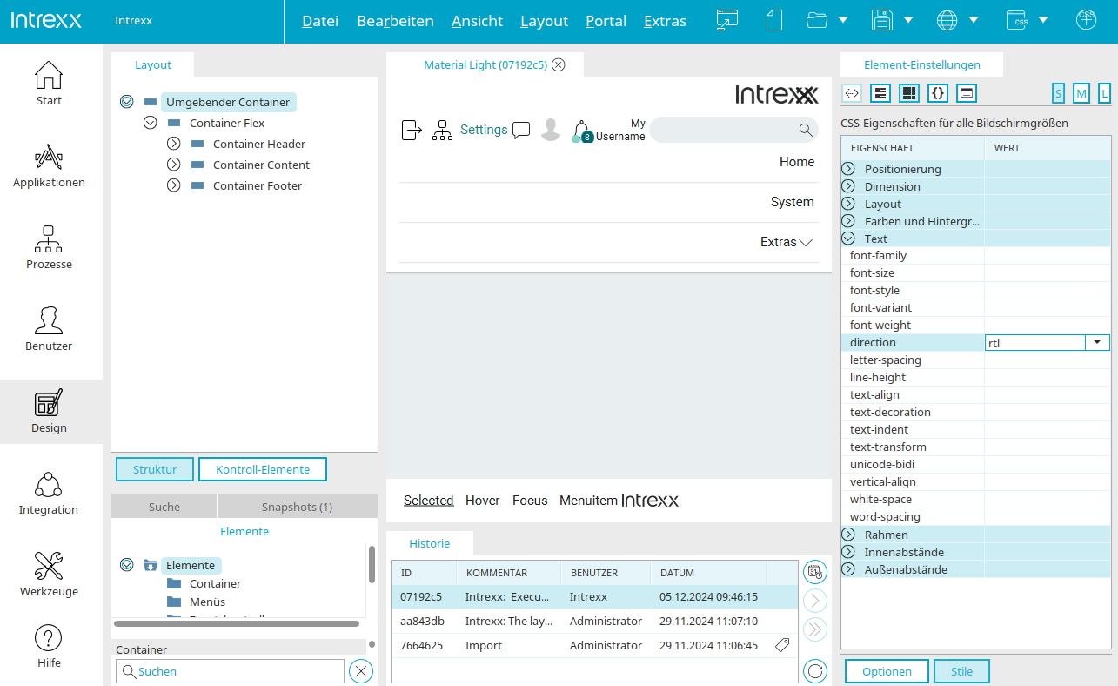
Task: Click the Settings link in preview
Action: 484,130
